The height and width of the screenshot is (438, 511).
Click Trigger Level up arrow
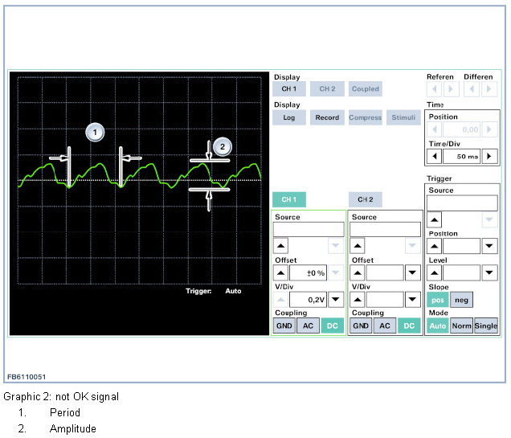tap(434, 273)
